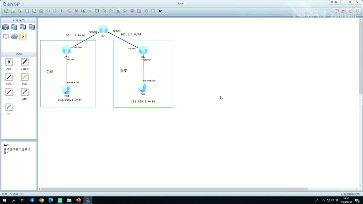Screen dimensions: 363x204
Task: Click the 总部 area label
Action: coord(50,72)
